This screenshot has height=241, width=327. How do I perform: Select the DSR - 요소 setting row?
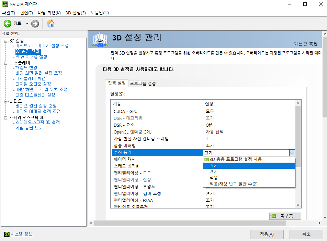click(x=203, y=125)
